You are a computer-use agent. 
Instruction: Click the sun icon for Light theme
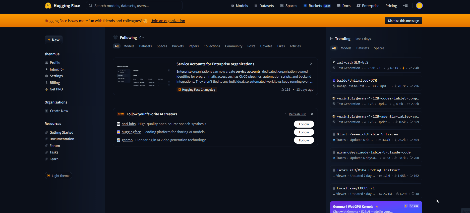49,176
